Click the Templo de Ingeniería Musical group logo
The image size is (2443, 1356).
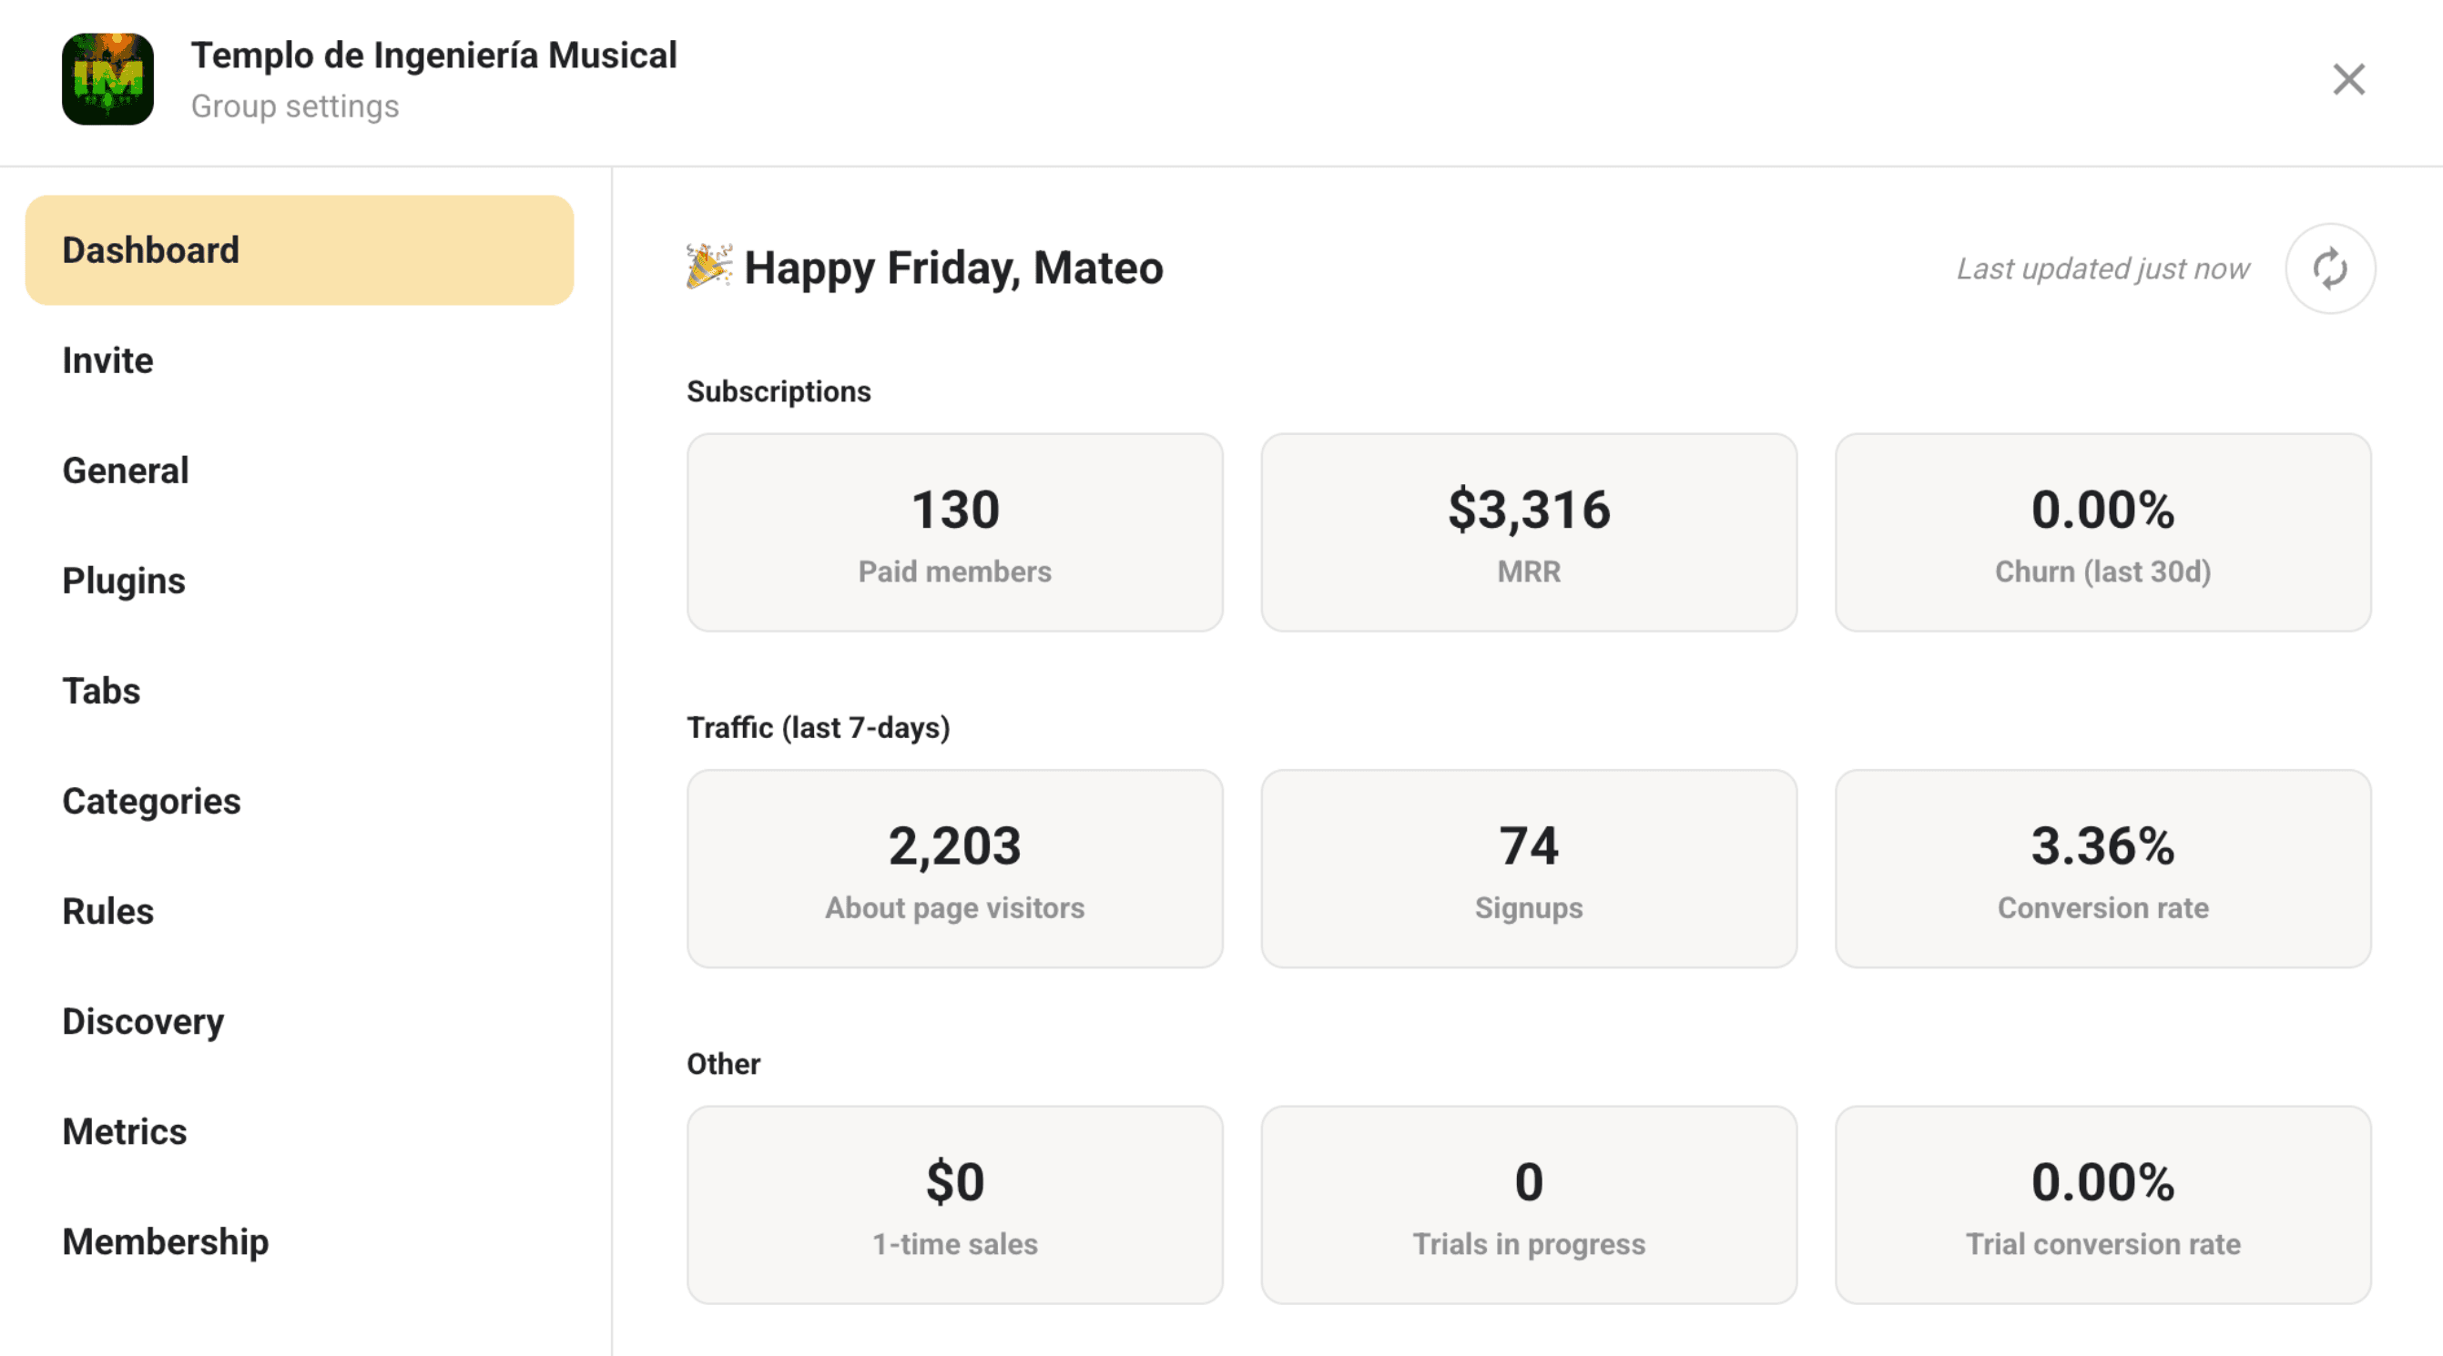[x=108, y=79]
